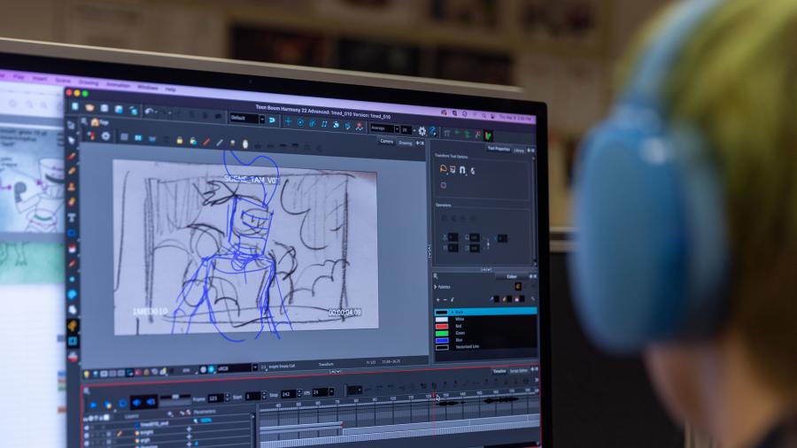Click the lock icon in the camera toolbar
The image size is (797, 448).
point(180,140)
